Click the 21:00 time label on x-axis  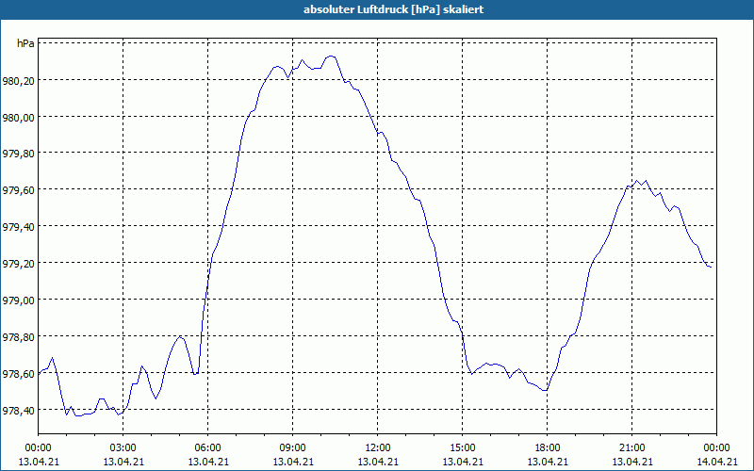coord(631,448)
